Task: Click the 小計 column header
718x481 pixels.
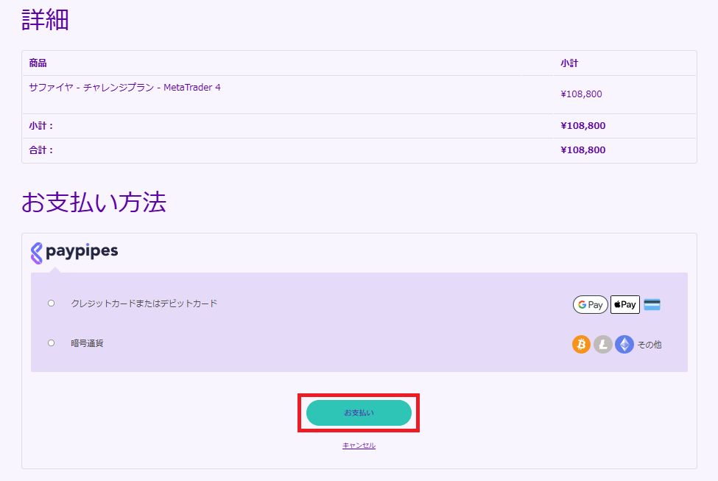Action: (569, 63)
